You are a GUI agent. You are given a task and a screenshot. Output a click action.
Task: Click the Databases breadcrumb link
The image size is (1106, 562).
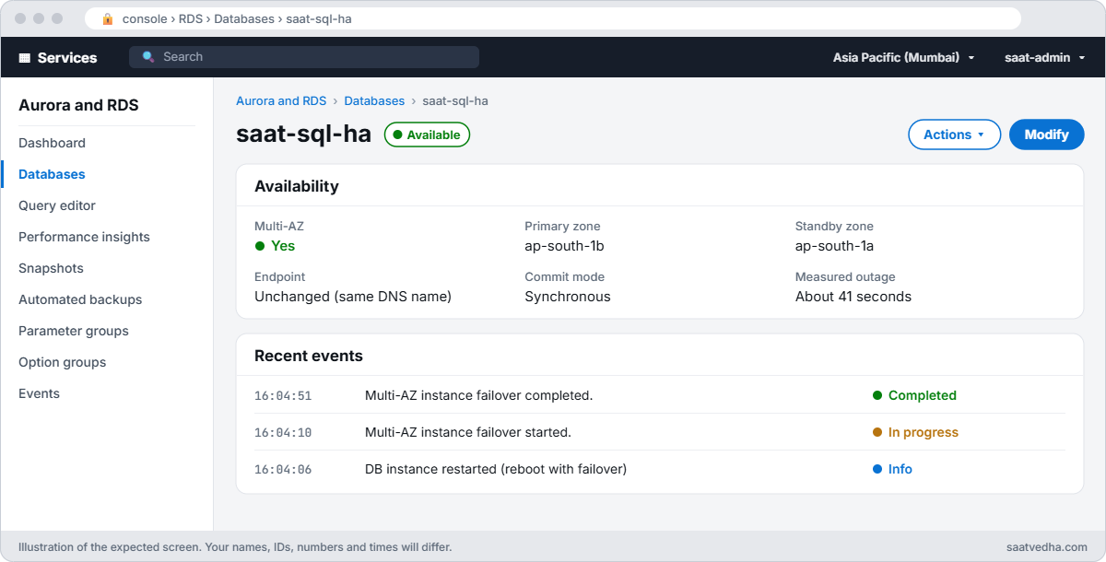click(374, 100)
